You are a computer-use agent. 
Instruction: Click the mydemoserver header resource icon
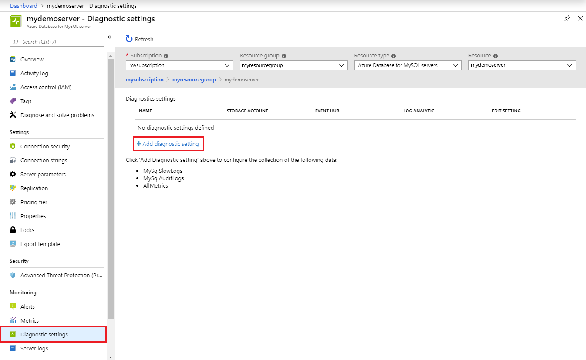(x=16, y=21)
